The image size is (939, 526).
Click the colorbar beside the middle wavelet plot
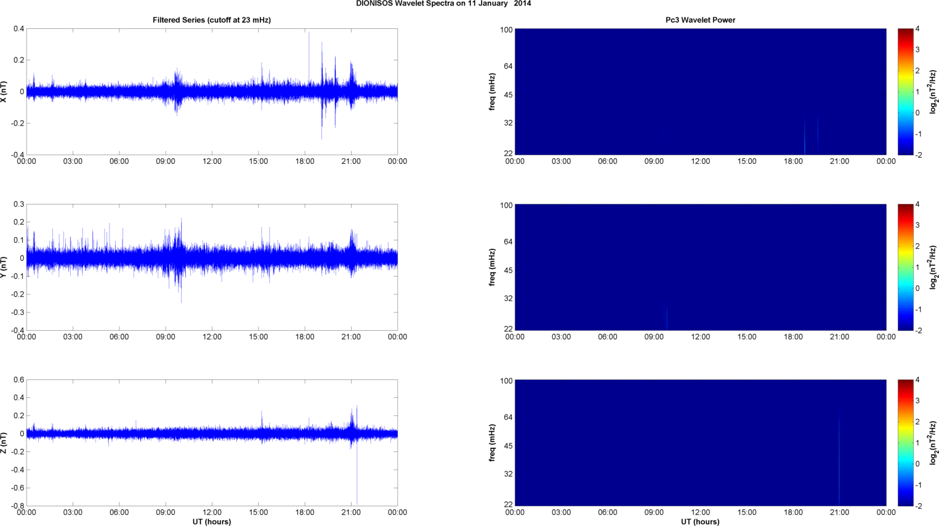pyautogui.click(x=905, y=267)
